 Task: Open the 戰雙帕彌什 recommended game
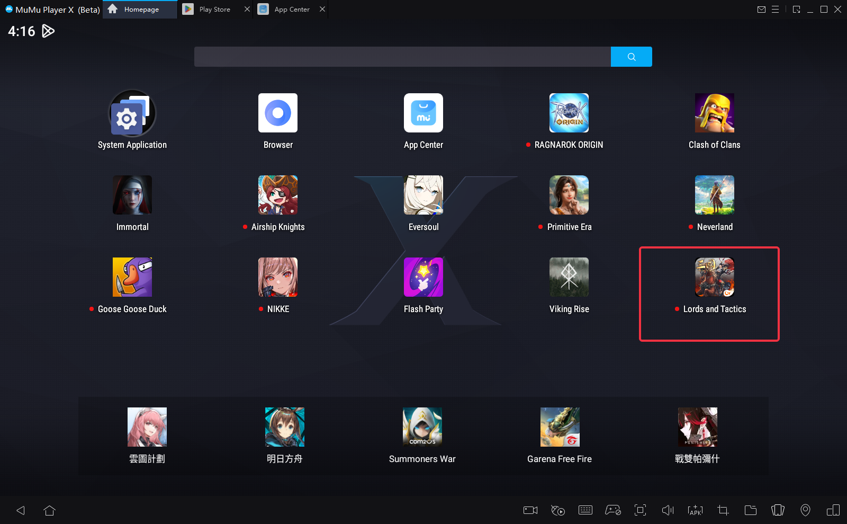[698, 427]
